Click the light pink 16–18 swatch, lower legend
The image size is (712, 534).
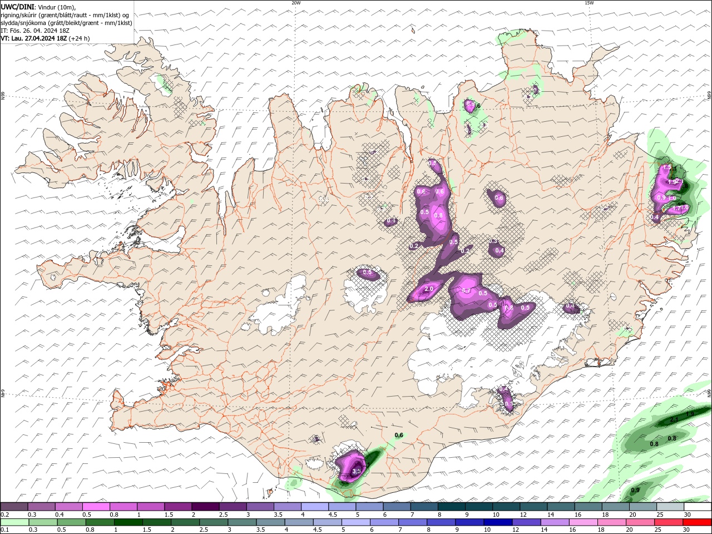[582, 522]
